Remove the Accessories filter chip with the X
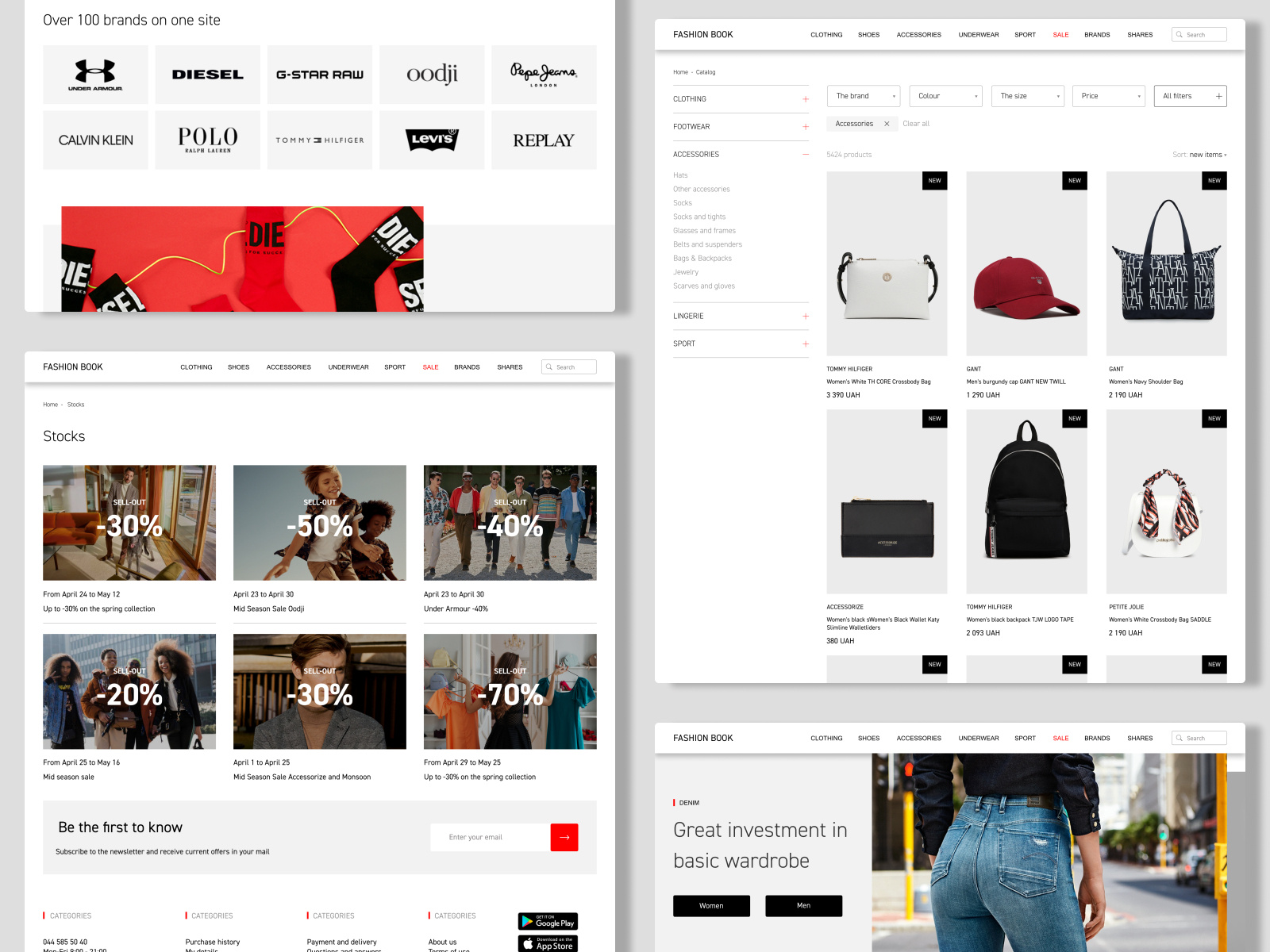This screenshot has width=1270, height=952. [x=887, y=124]
